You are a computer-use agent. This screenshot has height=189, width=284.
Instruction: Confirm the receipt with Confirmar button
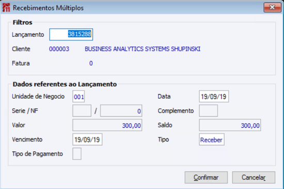206,178
